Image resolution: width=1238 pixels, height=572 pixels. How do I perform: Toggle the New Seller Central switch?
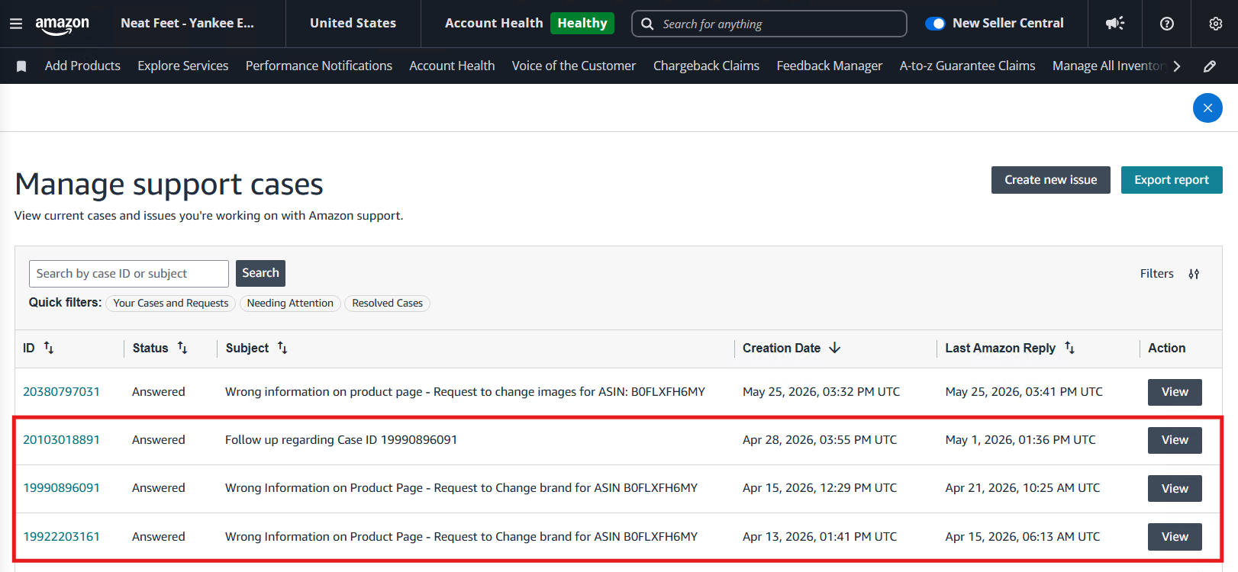(x=935, y=24)
